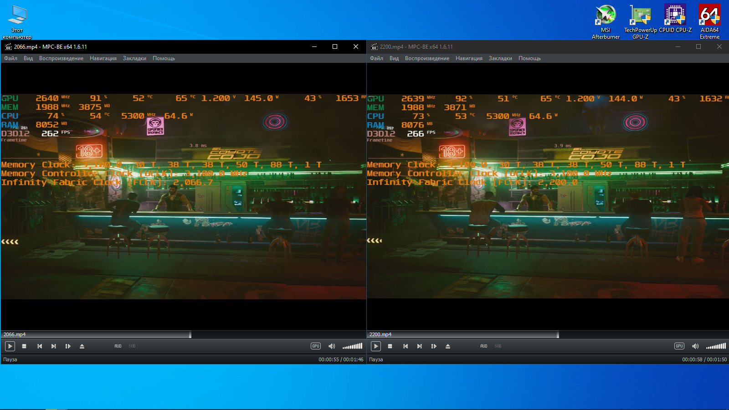
Task: Open the CPUID CPU-Z desktop shortcut
Action: click(x=675, y=19)
